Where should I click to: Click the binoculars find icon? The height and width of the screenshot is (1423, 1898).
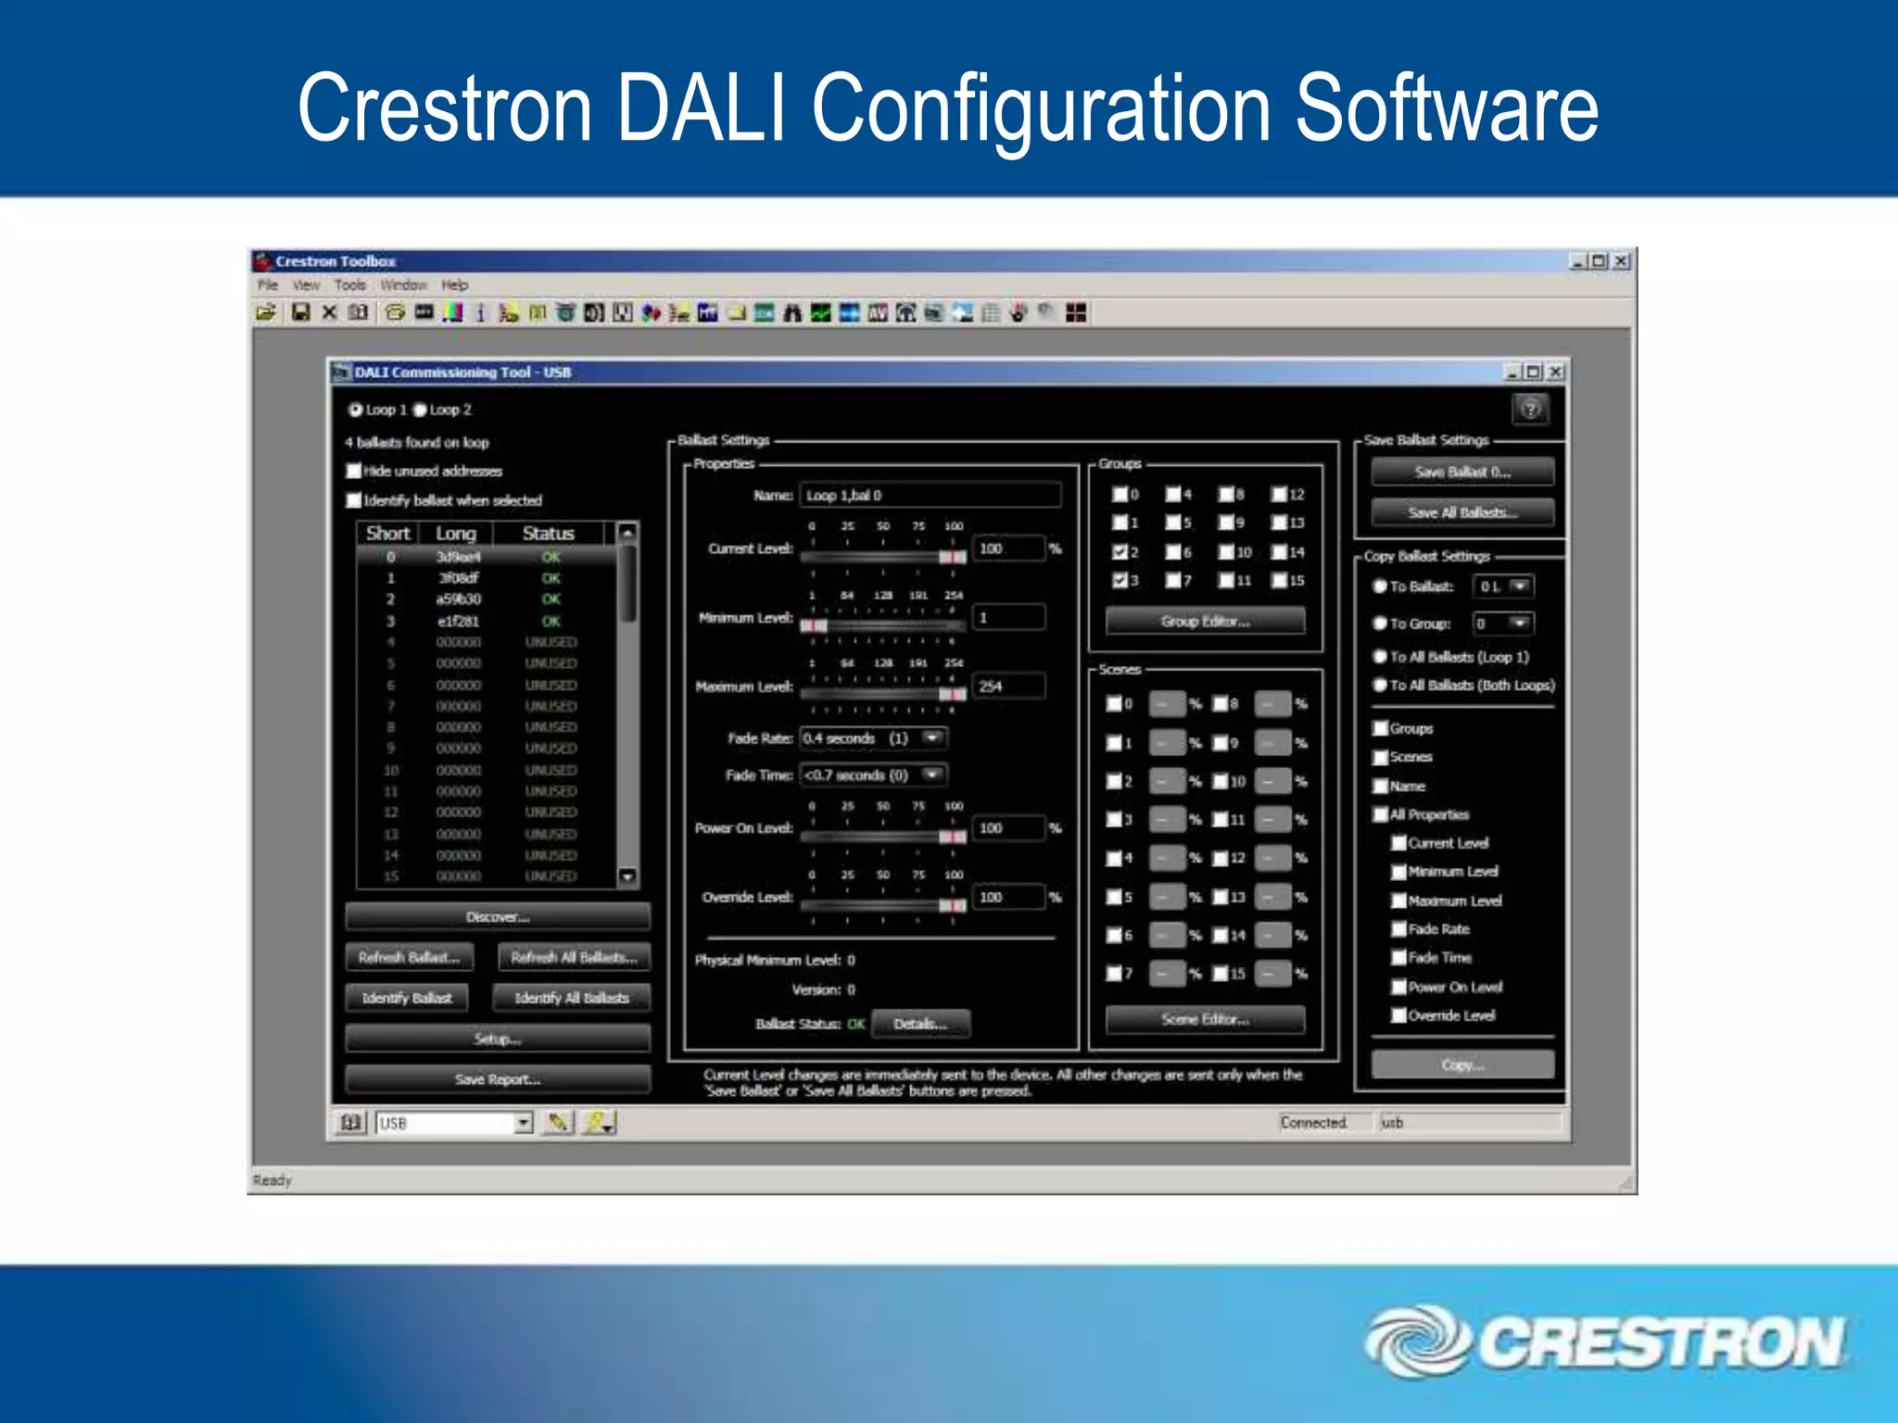792,313
